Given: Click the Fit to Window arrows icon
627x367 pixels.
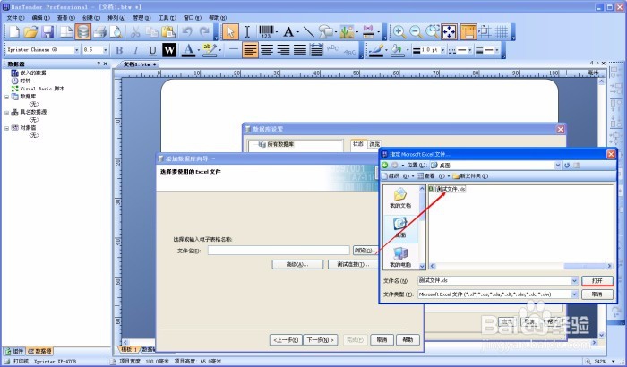Looking at the screenshot, I should [x=449, y=32].
